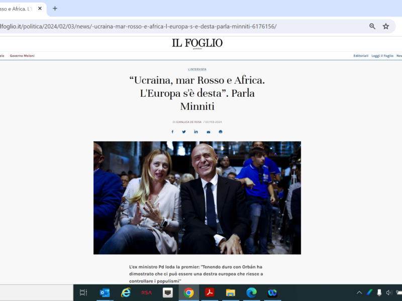Open Adobe Acrobat from taskbar

(x=210, y=292)
